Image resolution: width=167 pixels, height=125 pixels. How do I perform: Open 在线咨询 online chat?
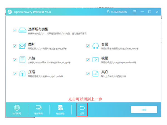[x=38, y=108]
